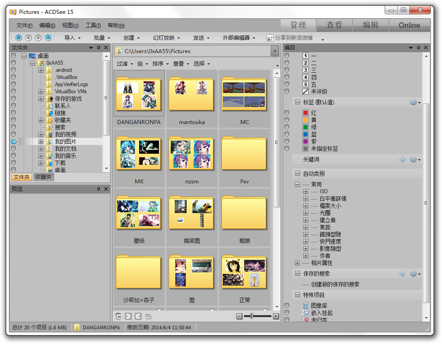Click the 批量 batch button
442x344 pixels.
click(102, 37)
